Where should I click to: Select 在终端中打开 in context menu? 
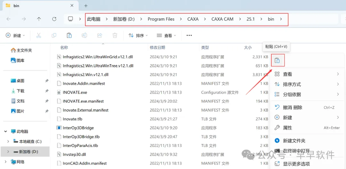[x=307, y=151]
